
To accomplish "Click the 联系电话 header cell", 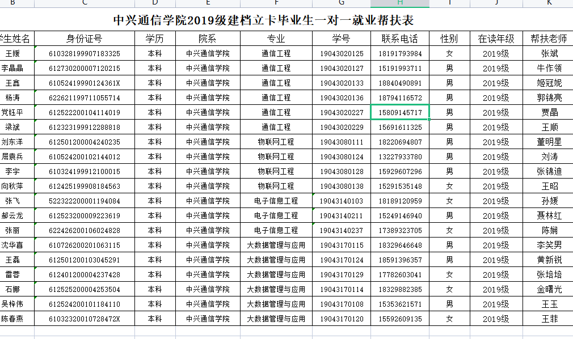I will point(400,39).
